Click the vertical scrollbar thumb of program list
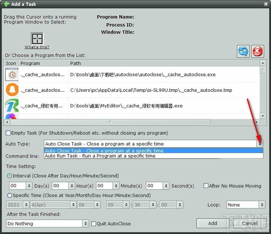 (x=263, y=70)
